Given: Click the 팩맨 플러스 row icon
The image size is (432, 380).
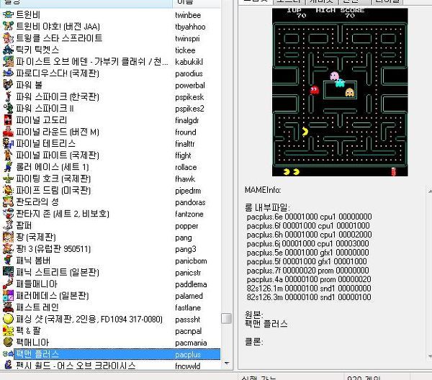Looking at the screenshot, I should (8, 354).
